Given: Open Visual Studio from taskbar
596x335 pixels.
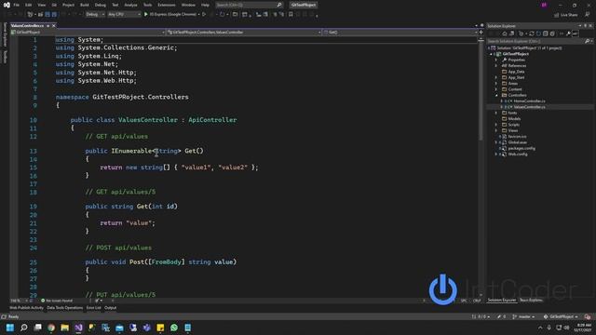Looking at the screenshot, I should 78,328.
